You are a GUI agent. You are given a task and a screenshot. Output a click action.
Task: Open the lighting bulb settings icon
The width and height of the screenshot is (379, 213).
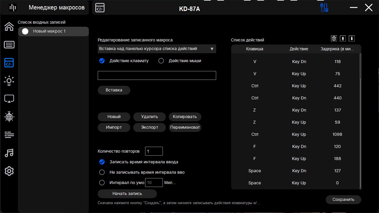point(9,80)
